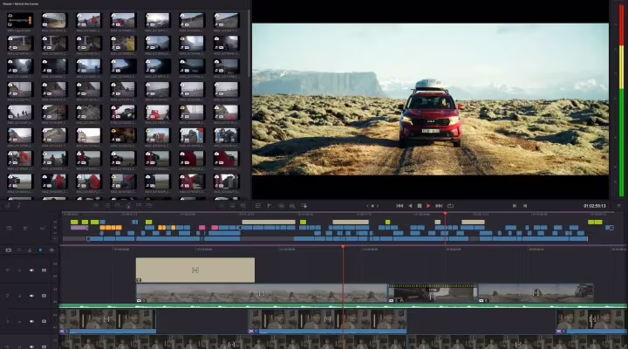Image resolution: width=628 pixels, height=349 pixels.
Task: Select the green audio track strip
Action: [x=344, y=306]
